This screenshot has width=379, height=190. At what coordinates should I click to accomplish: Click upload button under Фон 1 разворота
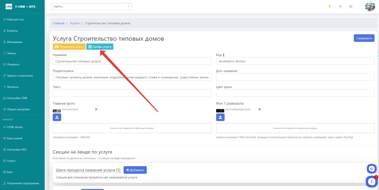pos(220,117)
